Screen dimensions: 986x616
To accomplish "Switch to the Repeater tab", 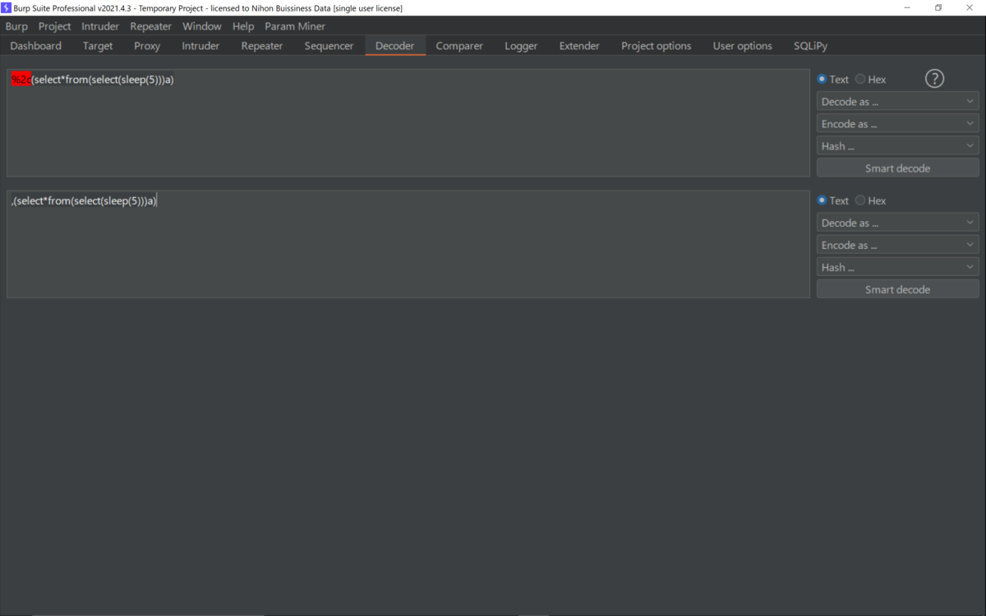I will tap(262, 46).
